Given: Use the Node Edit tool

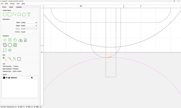Looking at the screenshot, I should pyautogui.click(x=5, y=59).
